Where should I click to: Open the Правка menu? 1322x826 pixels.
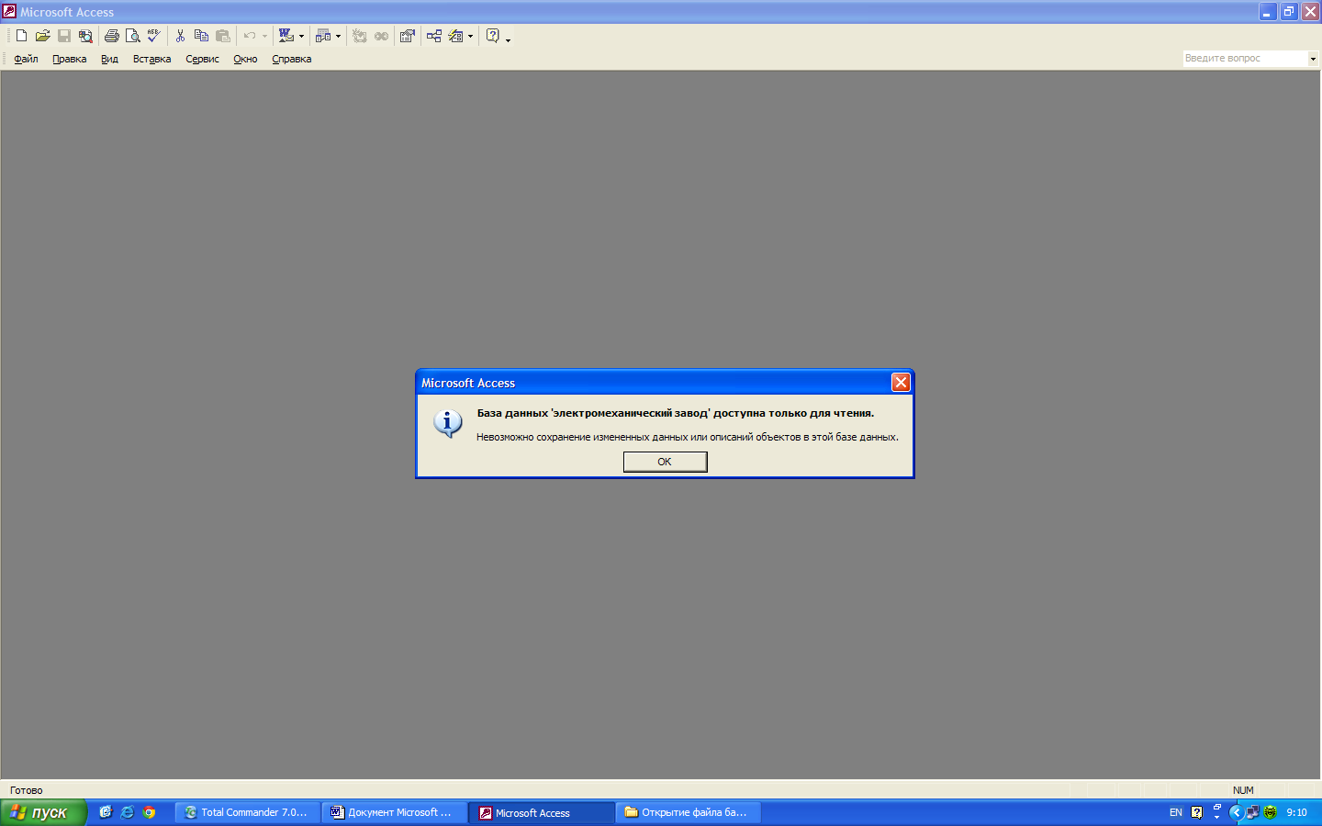pyautogui.click(x=70, y=59)
